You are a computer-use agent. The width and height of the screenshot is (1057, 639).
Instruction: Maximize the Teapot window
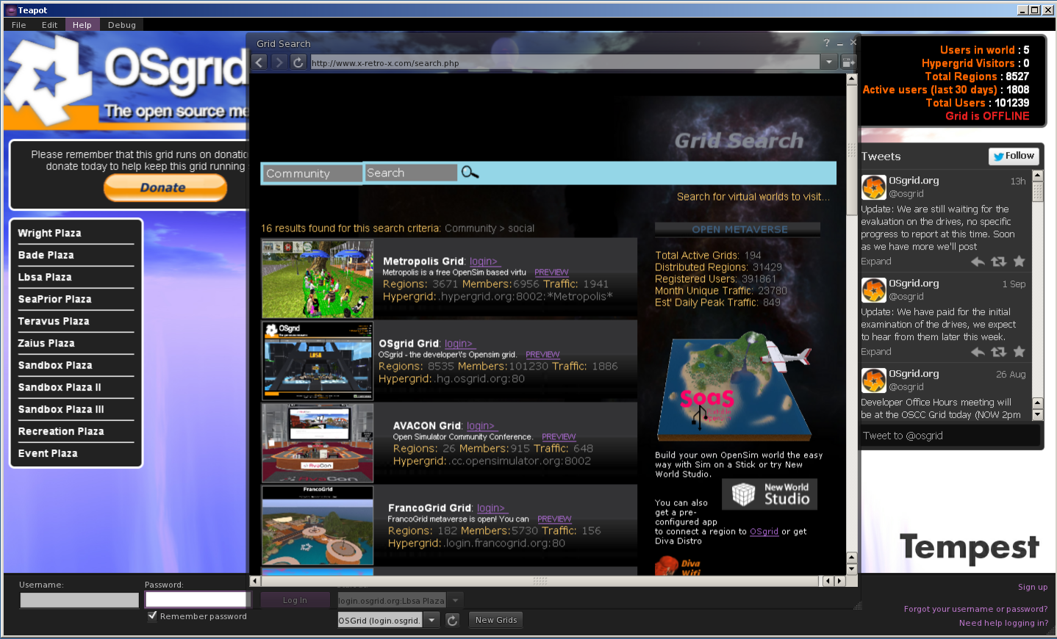(x=1035, y=10)
